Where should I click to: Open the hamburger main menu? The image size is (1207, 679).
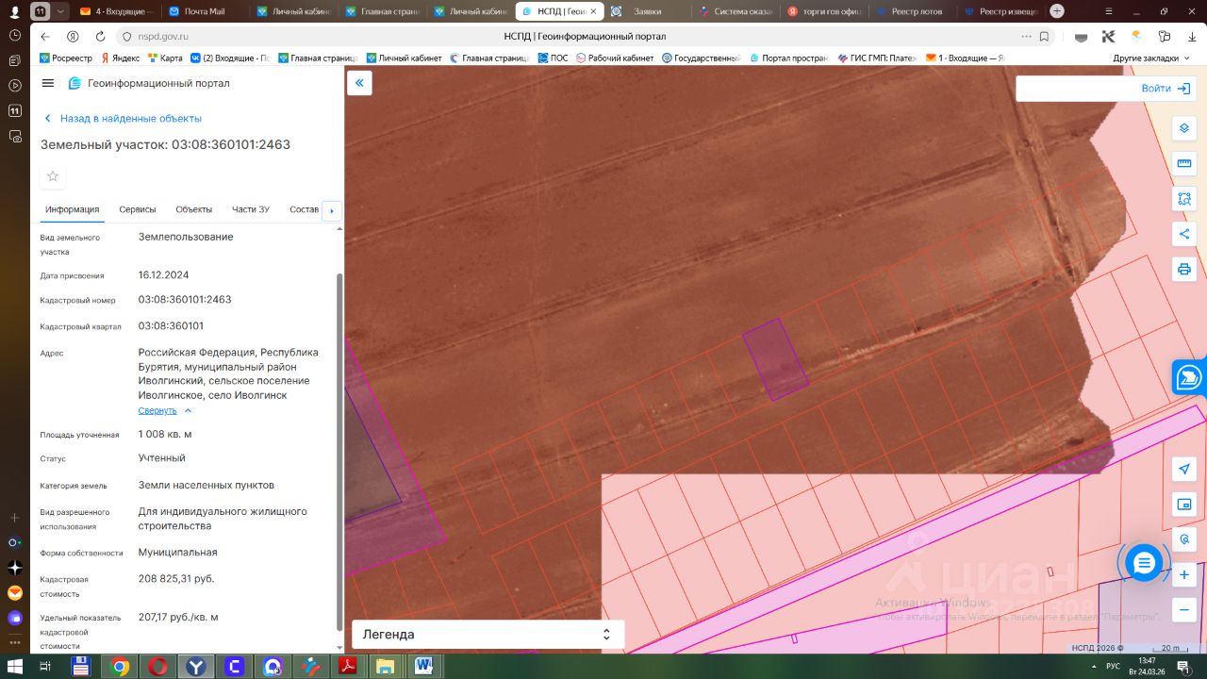tap(48, 83)
